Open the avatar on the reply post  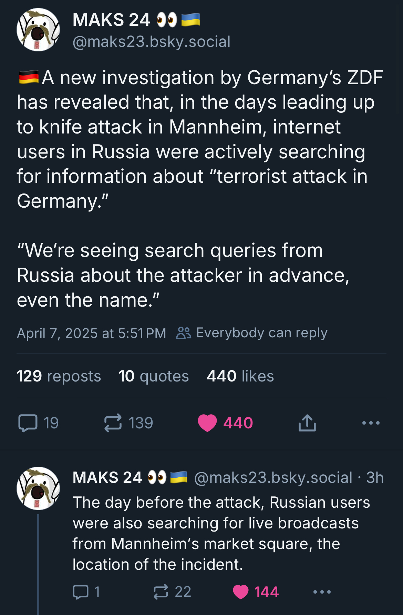pyautogui.click(x=38, y=488)
